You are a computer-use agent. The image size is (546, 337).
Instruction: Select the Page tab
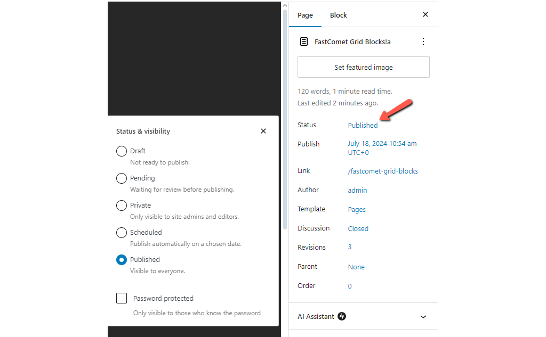point(305,15)
